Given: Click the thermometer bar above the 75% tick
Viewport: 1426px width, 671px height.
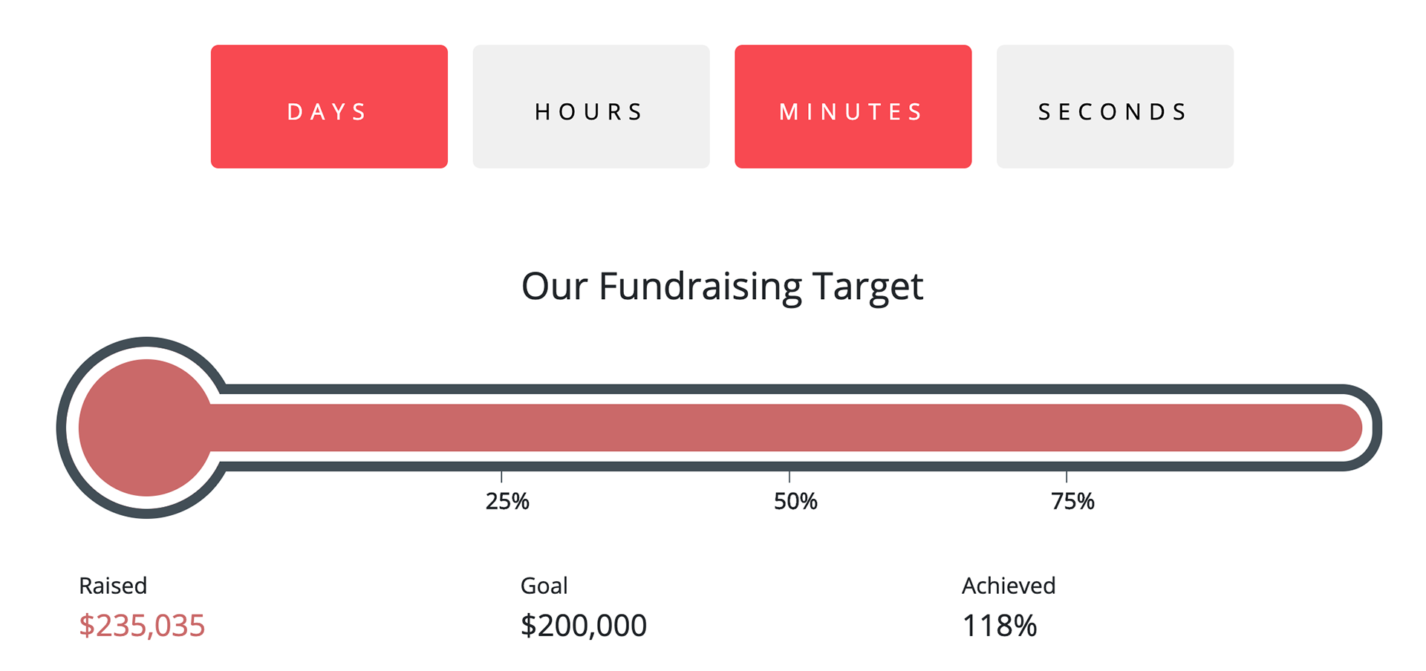Looking at the screenshot, I should coord(1067,428).
